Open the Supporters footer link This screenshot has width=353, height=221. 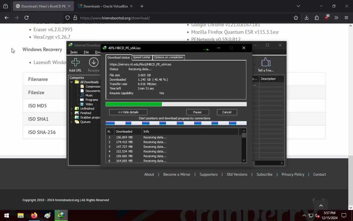pos(208,174)
